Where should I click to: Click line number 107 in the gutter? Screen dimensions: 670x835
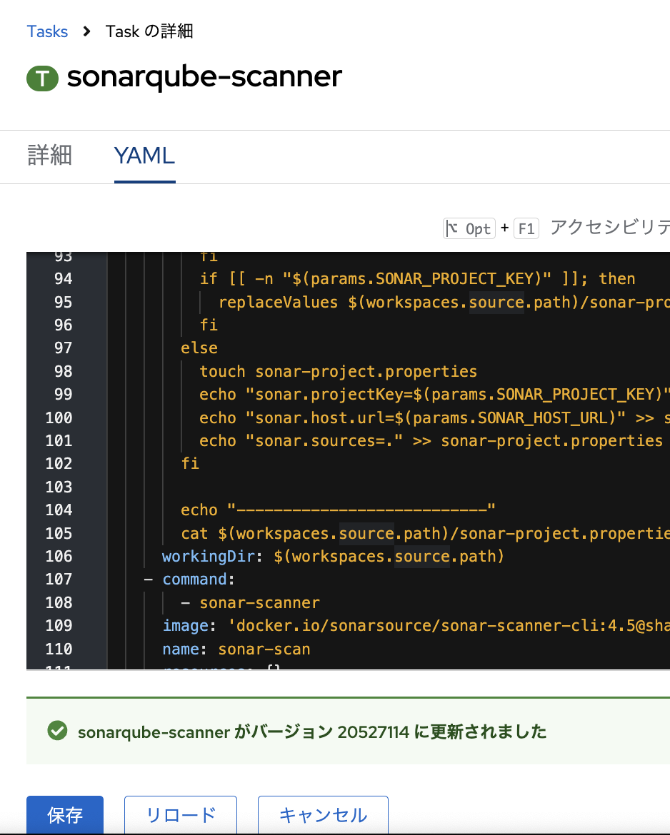pyautogui.click(x=59, y=579)
